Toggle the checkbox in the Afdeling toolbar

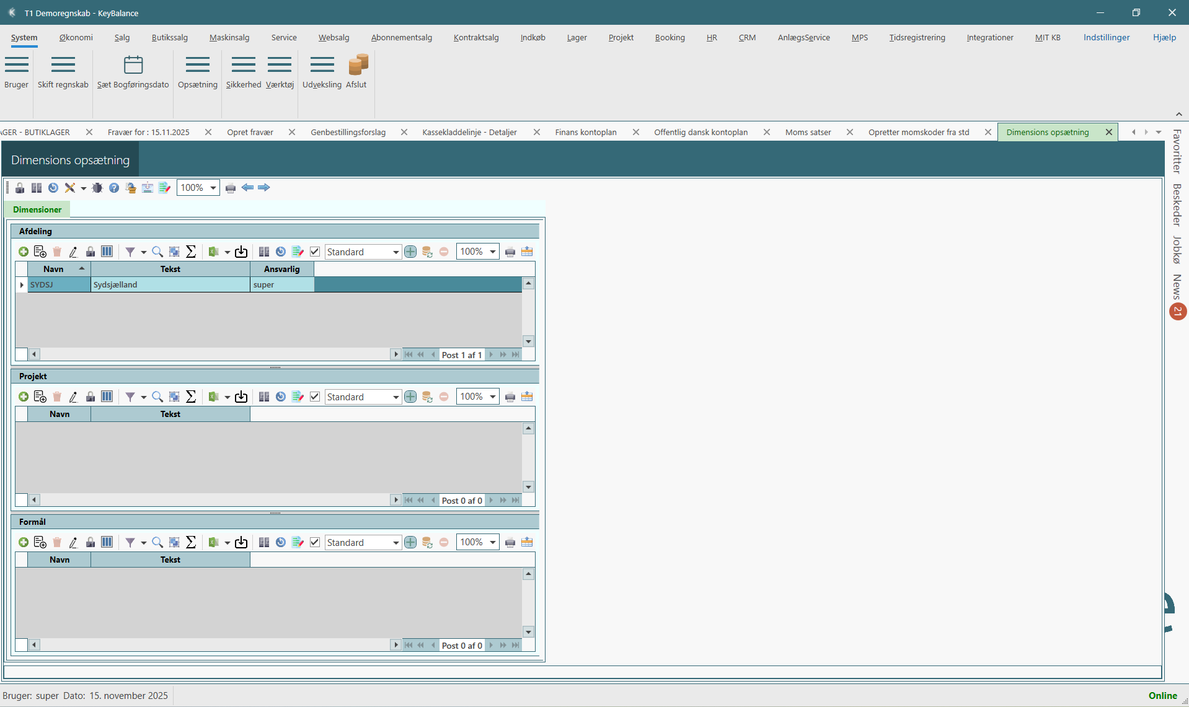tap(315, 252)
